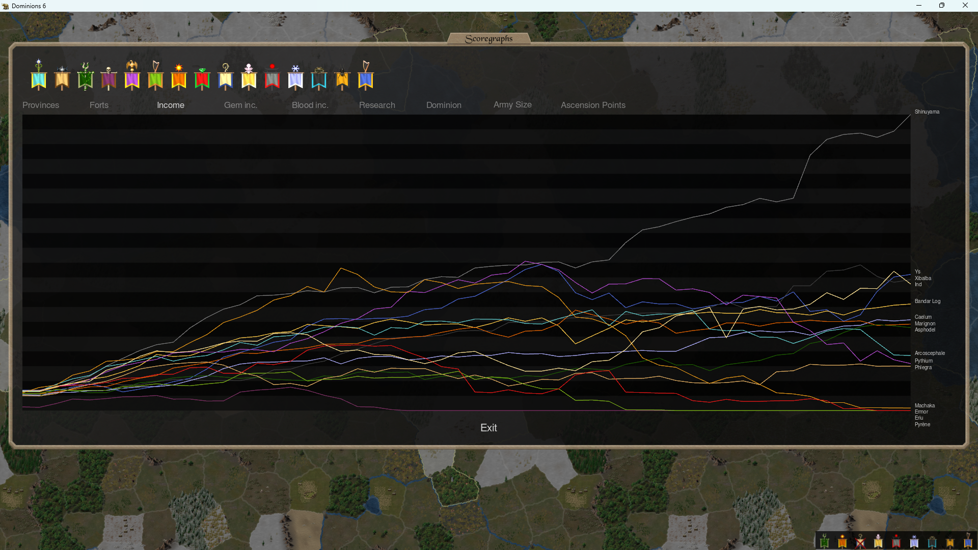Toggle the orange banner with sun emblem
This screenshot has height=550, width=978.
coord(179,77)
